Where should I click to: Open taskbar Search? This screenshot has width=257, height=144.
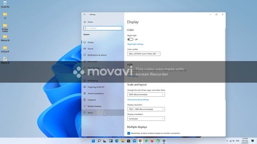(x=99, y=141)
